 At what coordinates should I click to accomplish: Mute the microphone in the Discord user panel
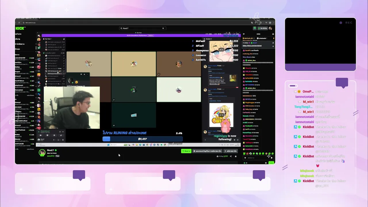53,140
